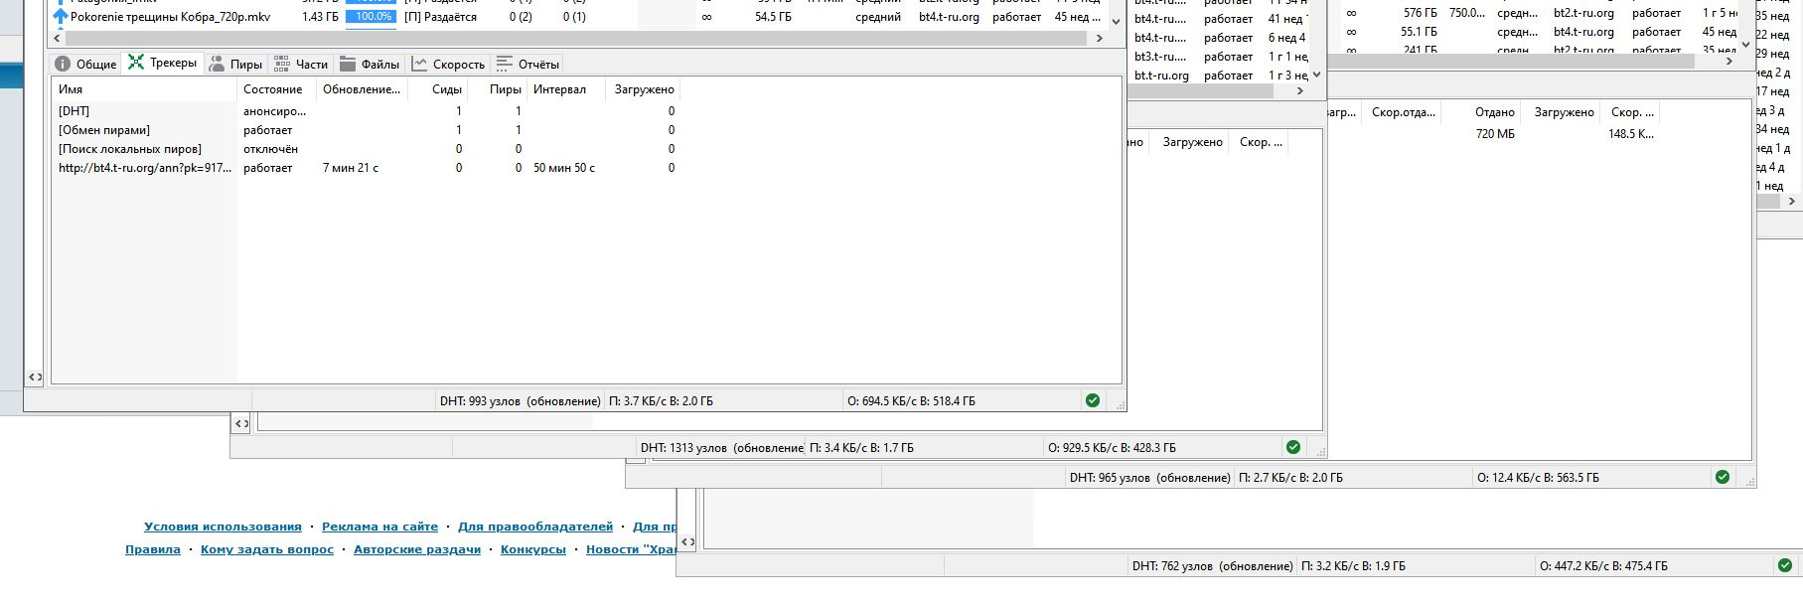Viewport: 1803px width, 606px height.
Task: Click DHT: 965 узлов status entry
Action: [x=1149, y=478]
